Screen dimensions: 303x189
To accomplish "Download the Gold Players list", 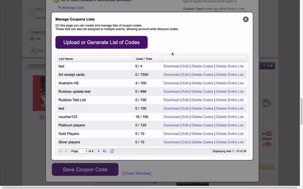I will [172, 134].
